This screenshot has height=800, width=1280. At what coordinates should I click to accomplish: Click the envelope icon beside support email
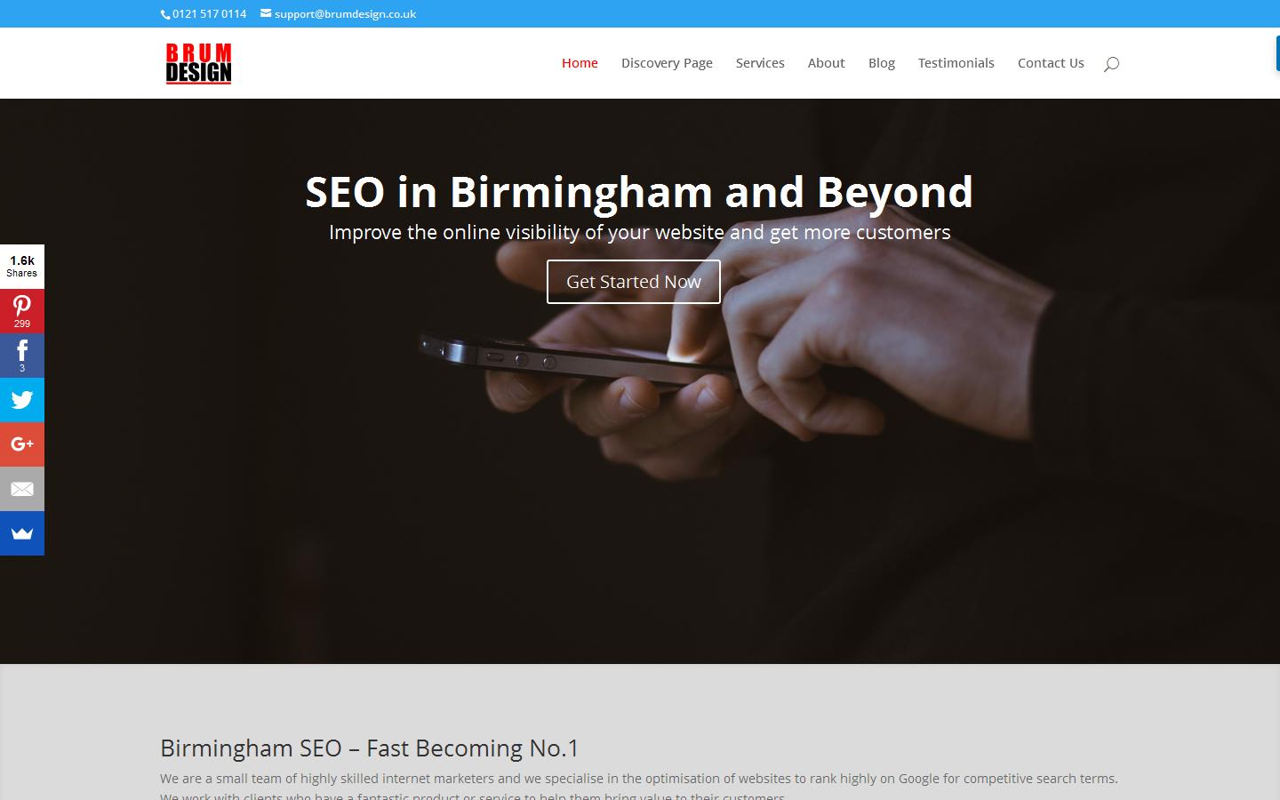266,13
